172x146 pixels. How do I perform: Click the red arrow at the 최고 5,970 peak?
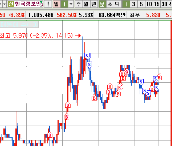coord(78,36)
